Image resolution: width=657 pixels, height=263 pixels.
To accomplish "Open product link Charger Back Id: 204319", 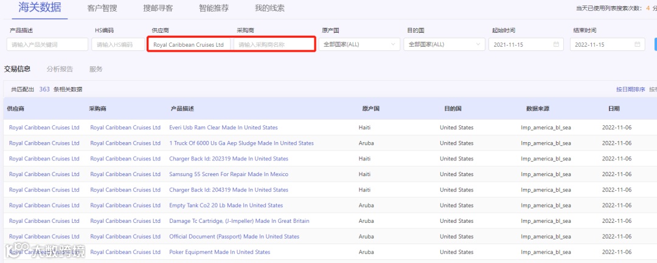I will point(229,190).
